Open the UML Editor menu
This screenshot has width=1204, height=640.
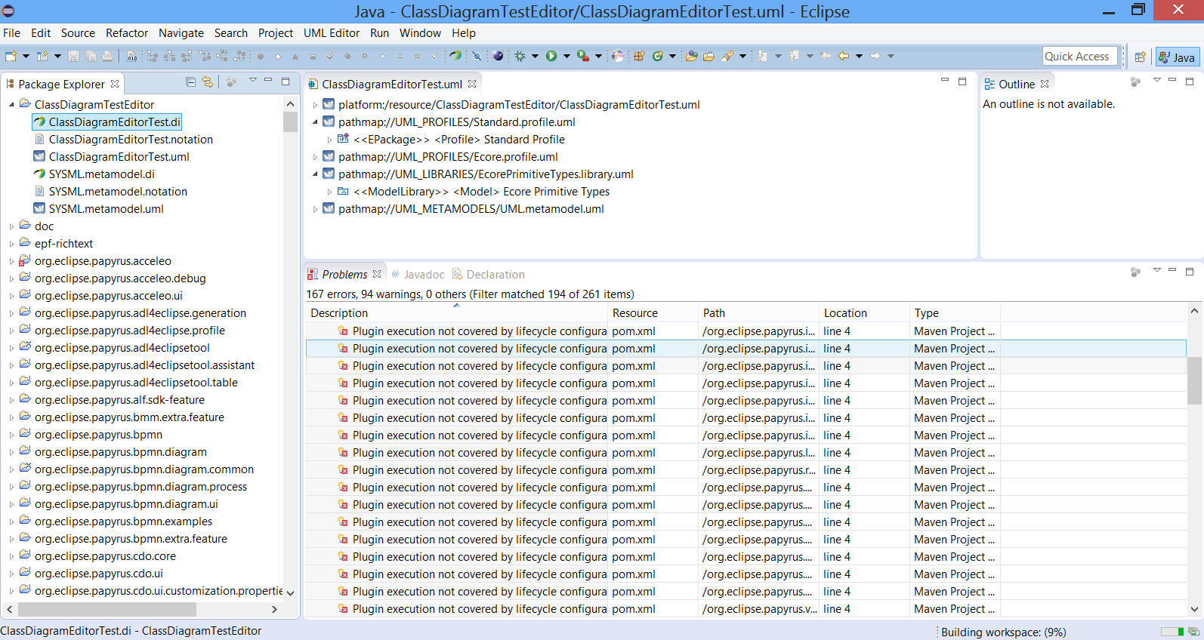pyautogui.click(x=332, y=33)
